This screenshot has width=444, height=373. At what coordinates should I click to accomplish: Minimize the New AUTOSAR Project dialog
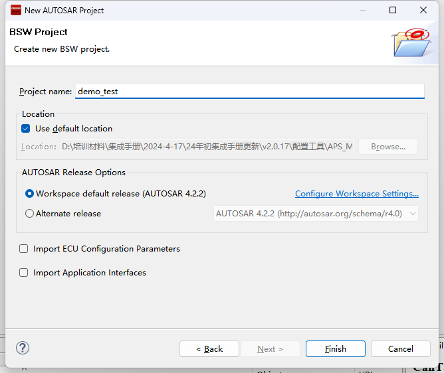coord(362,10)
